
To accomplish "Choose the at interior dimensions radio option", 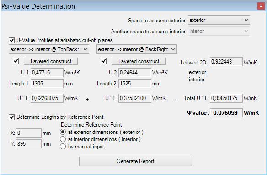I will pyautogui.click(x=63, y=139).
